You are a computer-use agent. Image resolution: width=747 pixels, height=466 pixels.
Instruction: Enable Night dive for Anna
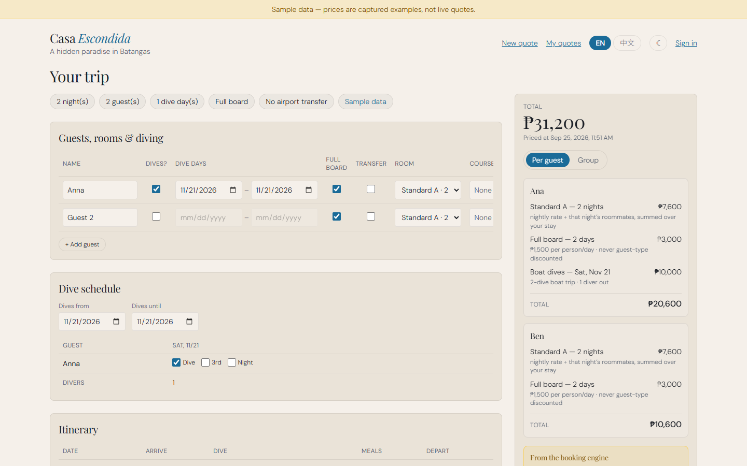(232, 362)
